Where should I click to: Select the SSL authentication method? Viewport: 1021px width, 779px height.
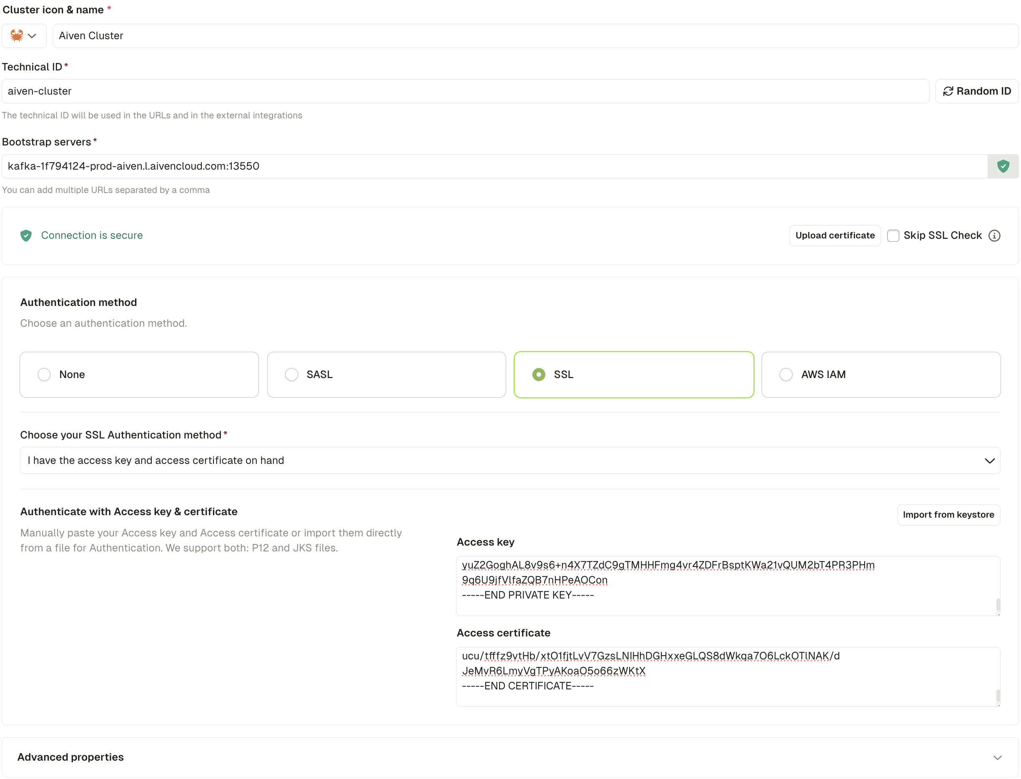[x=633, y=375]
